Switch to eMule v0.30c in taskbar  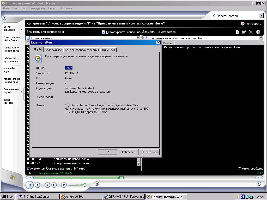81,197
